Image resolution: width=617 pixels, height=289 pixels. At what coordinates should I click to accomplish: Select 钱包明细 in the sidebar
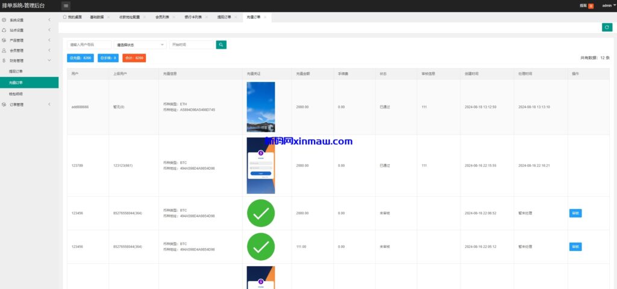[16, 94]
